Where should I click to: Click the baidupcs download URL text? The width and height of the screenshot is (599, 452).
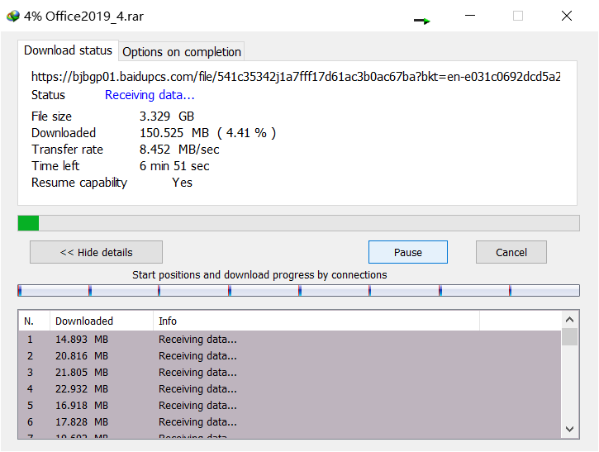click(296, 77)
